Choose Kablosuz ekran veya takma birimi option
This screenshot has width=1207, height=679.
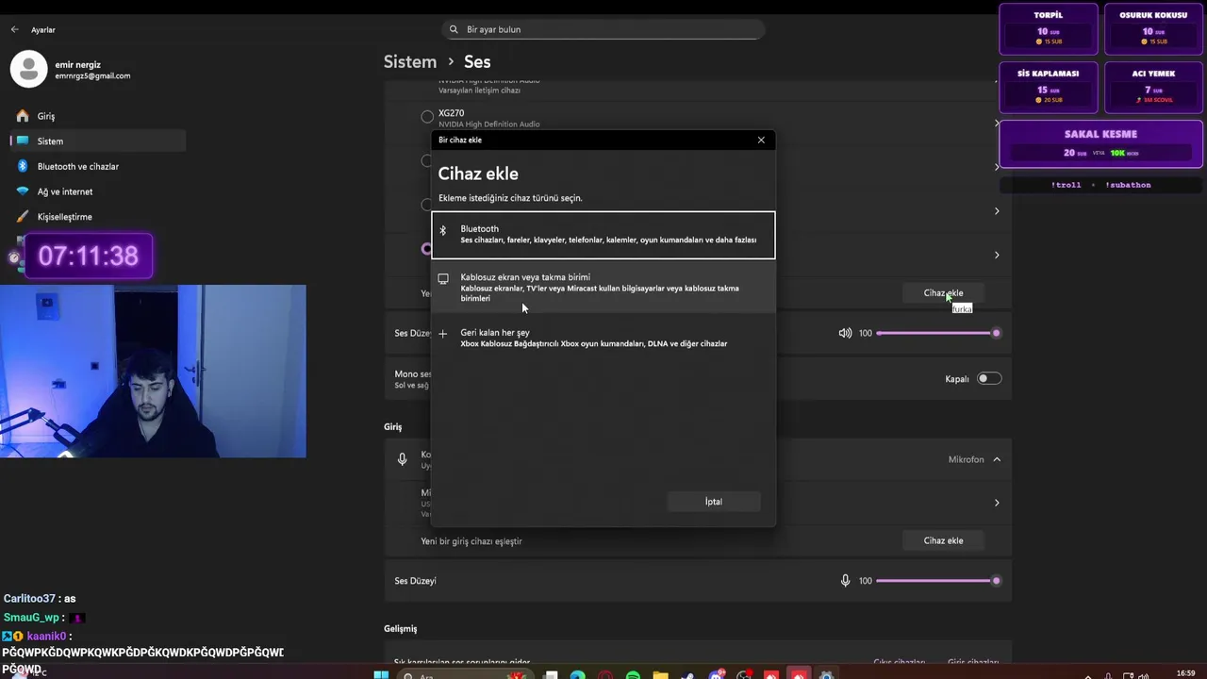coord(603,288)
